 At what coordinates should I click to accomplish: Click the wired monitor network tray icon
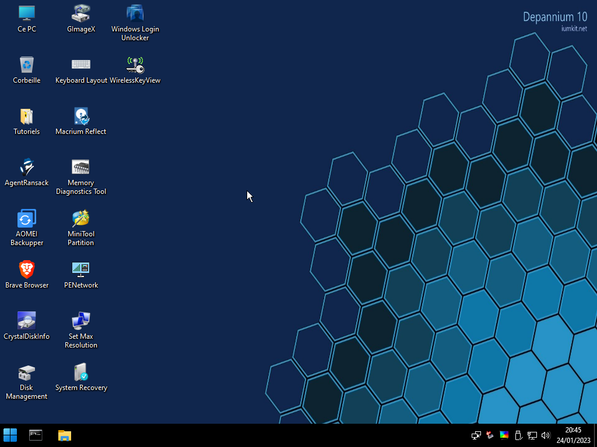532,435
